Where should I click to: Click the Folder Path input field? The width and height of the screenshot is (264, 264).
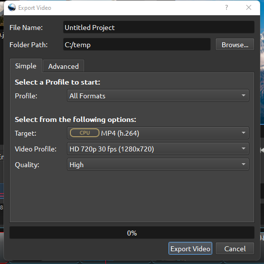tap(137, 44)
